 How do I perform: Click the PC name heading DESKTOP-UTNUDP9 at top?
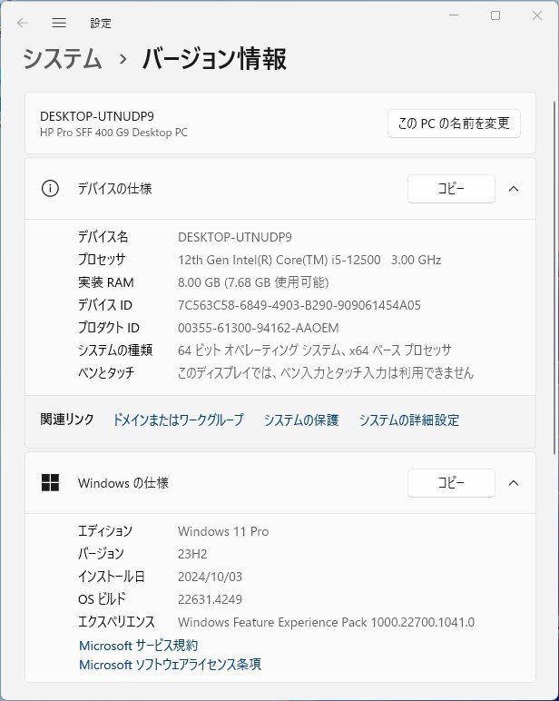(x=97, y=116)
